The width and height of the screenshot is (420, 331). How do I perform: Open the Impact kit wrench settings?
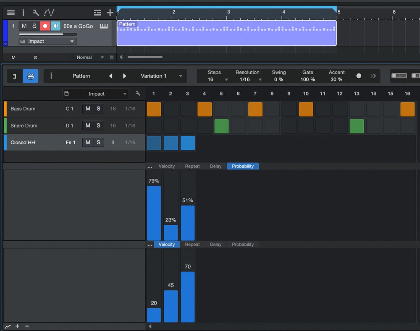(x=138, y=94)
